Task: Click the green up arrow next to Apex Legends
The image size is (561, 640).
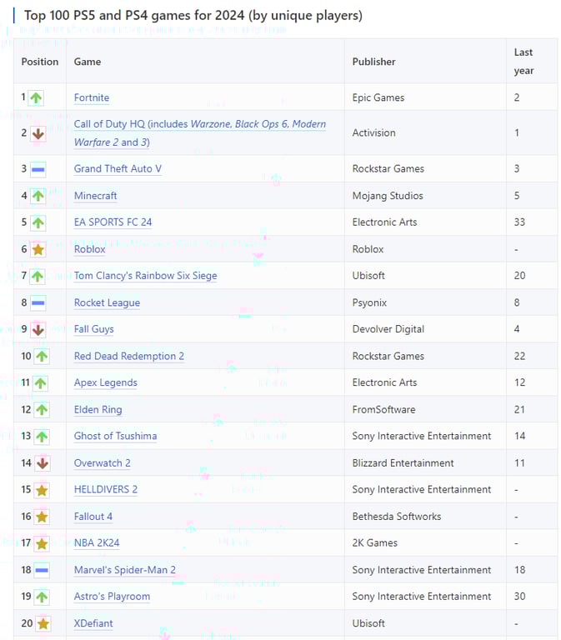Action: click(x=40, y=382)
